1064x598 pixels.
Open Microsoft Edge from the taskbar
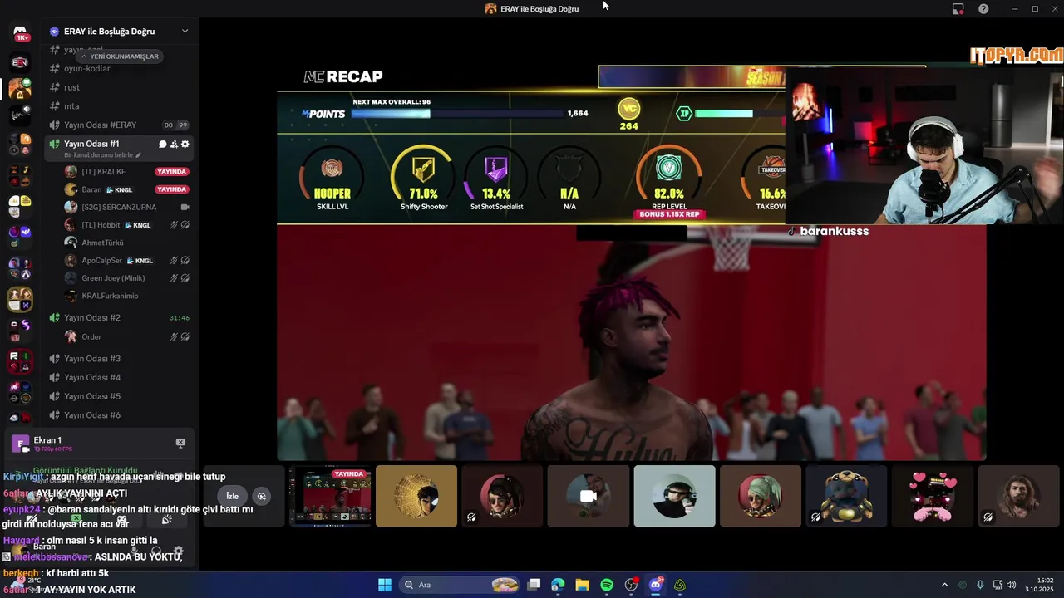coord(558,585)
